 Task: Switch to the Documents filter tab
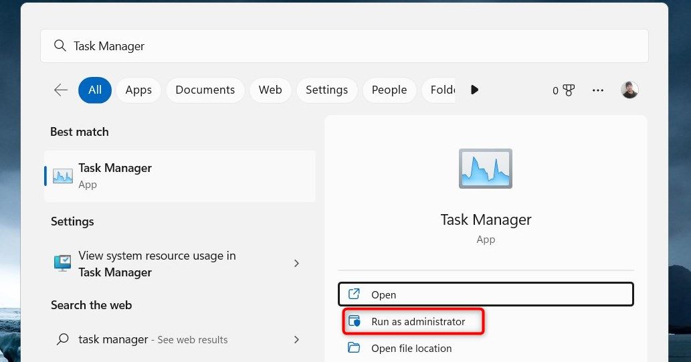click(205, 90)
